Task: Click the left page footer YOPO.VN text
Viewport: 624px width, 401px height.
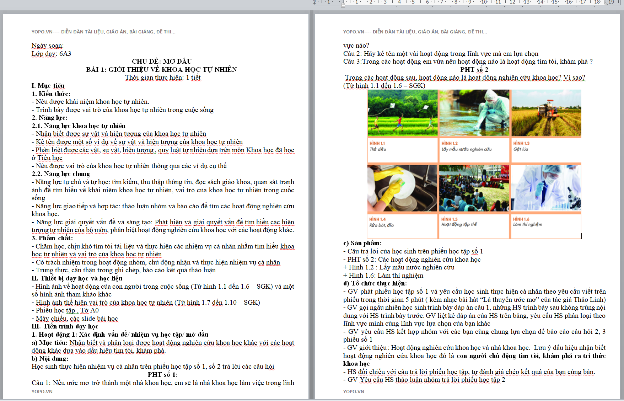Action: pos(45,391)
